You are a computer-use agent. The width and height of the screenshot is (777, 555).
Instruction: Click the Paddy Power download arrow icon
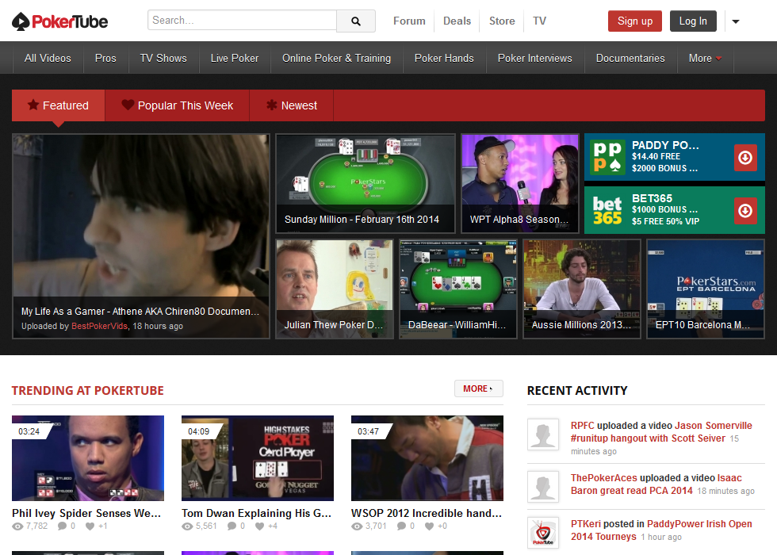click(745, 158)
